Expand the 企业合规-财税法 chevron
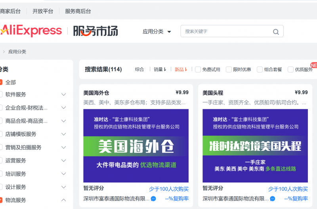 click(63, 108)
